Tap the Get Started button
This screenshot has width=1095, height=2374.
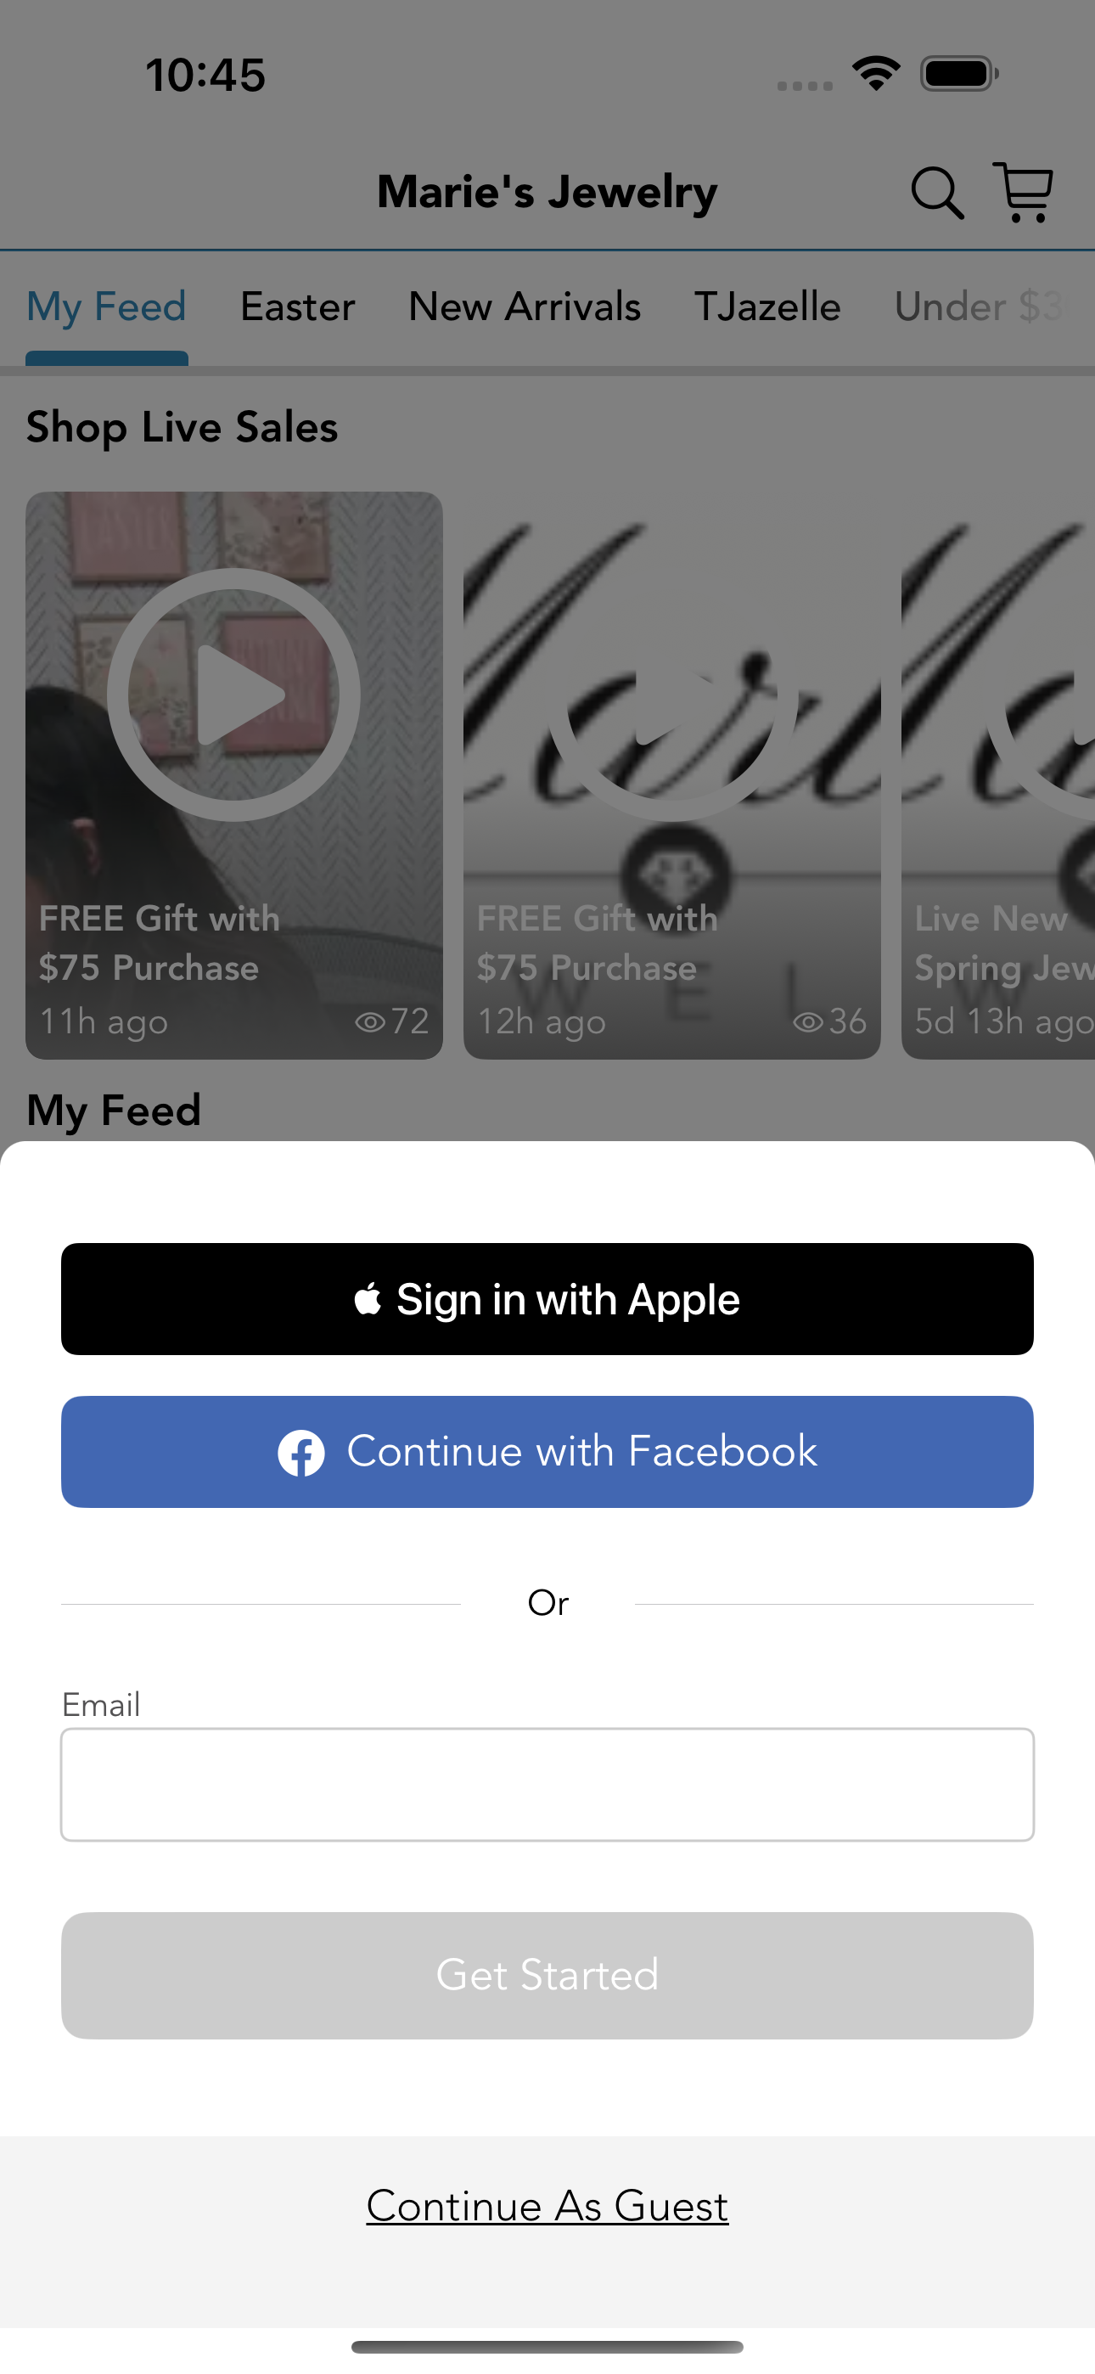(547, 1975)
